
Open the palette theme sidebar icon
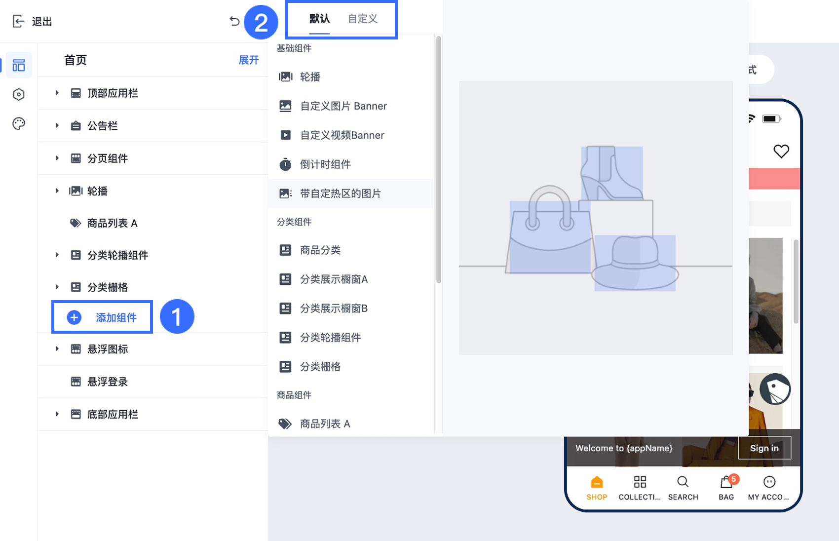point(19,123)
